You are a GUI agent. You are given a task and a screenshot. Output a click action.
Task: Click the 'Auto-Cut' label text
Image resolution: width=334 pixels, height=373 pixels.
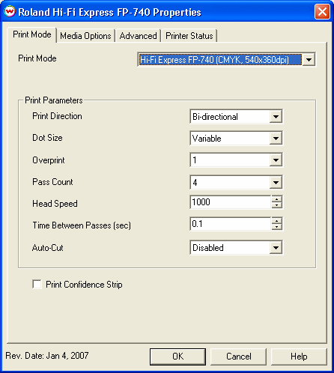(x=48, y=248)
